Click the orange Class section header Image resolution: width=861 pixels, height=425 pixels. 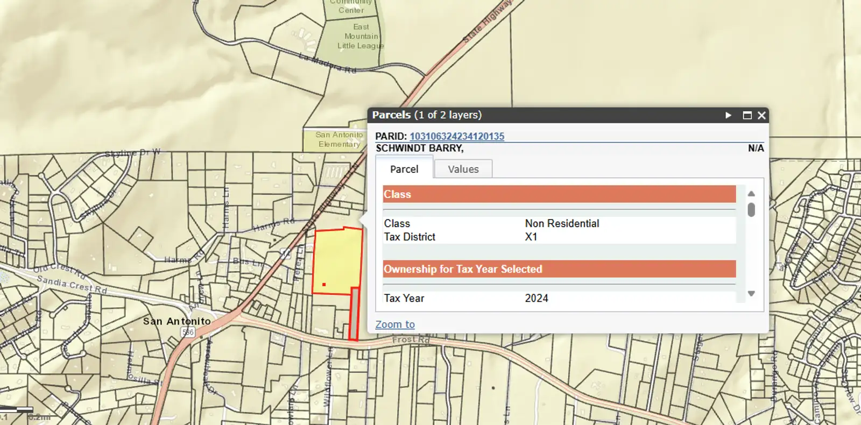[559, 194]
